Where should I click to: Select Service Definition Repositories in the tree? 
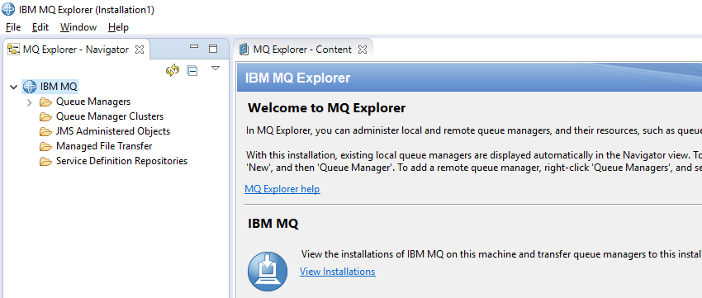(121, 161)
